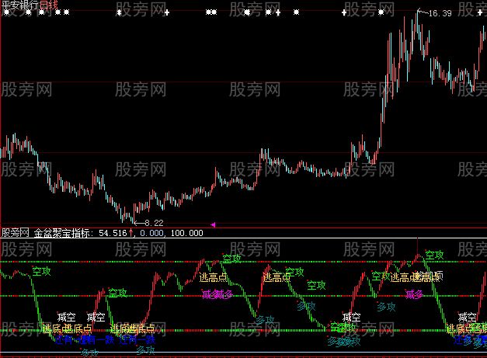Click the leftmost white 减空 signal label
487x358 pixels.
point(65,317)
